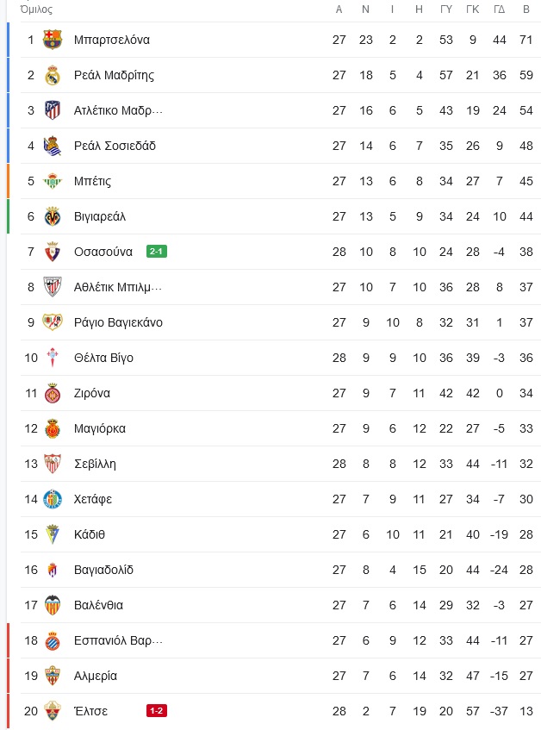Screen dimensions: 541x730
Task: Select the Ζιρόνα team name
Action: 92,393
